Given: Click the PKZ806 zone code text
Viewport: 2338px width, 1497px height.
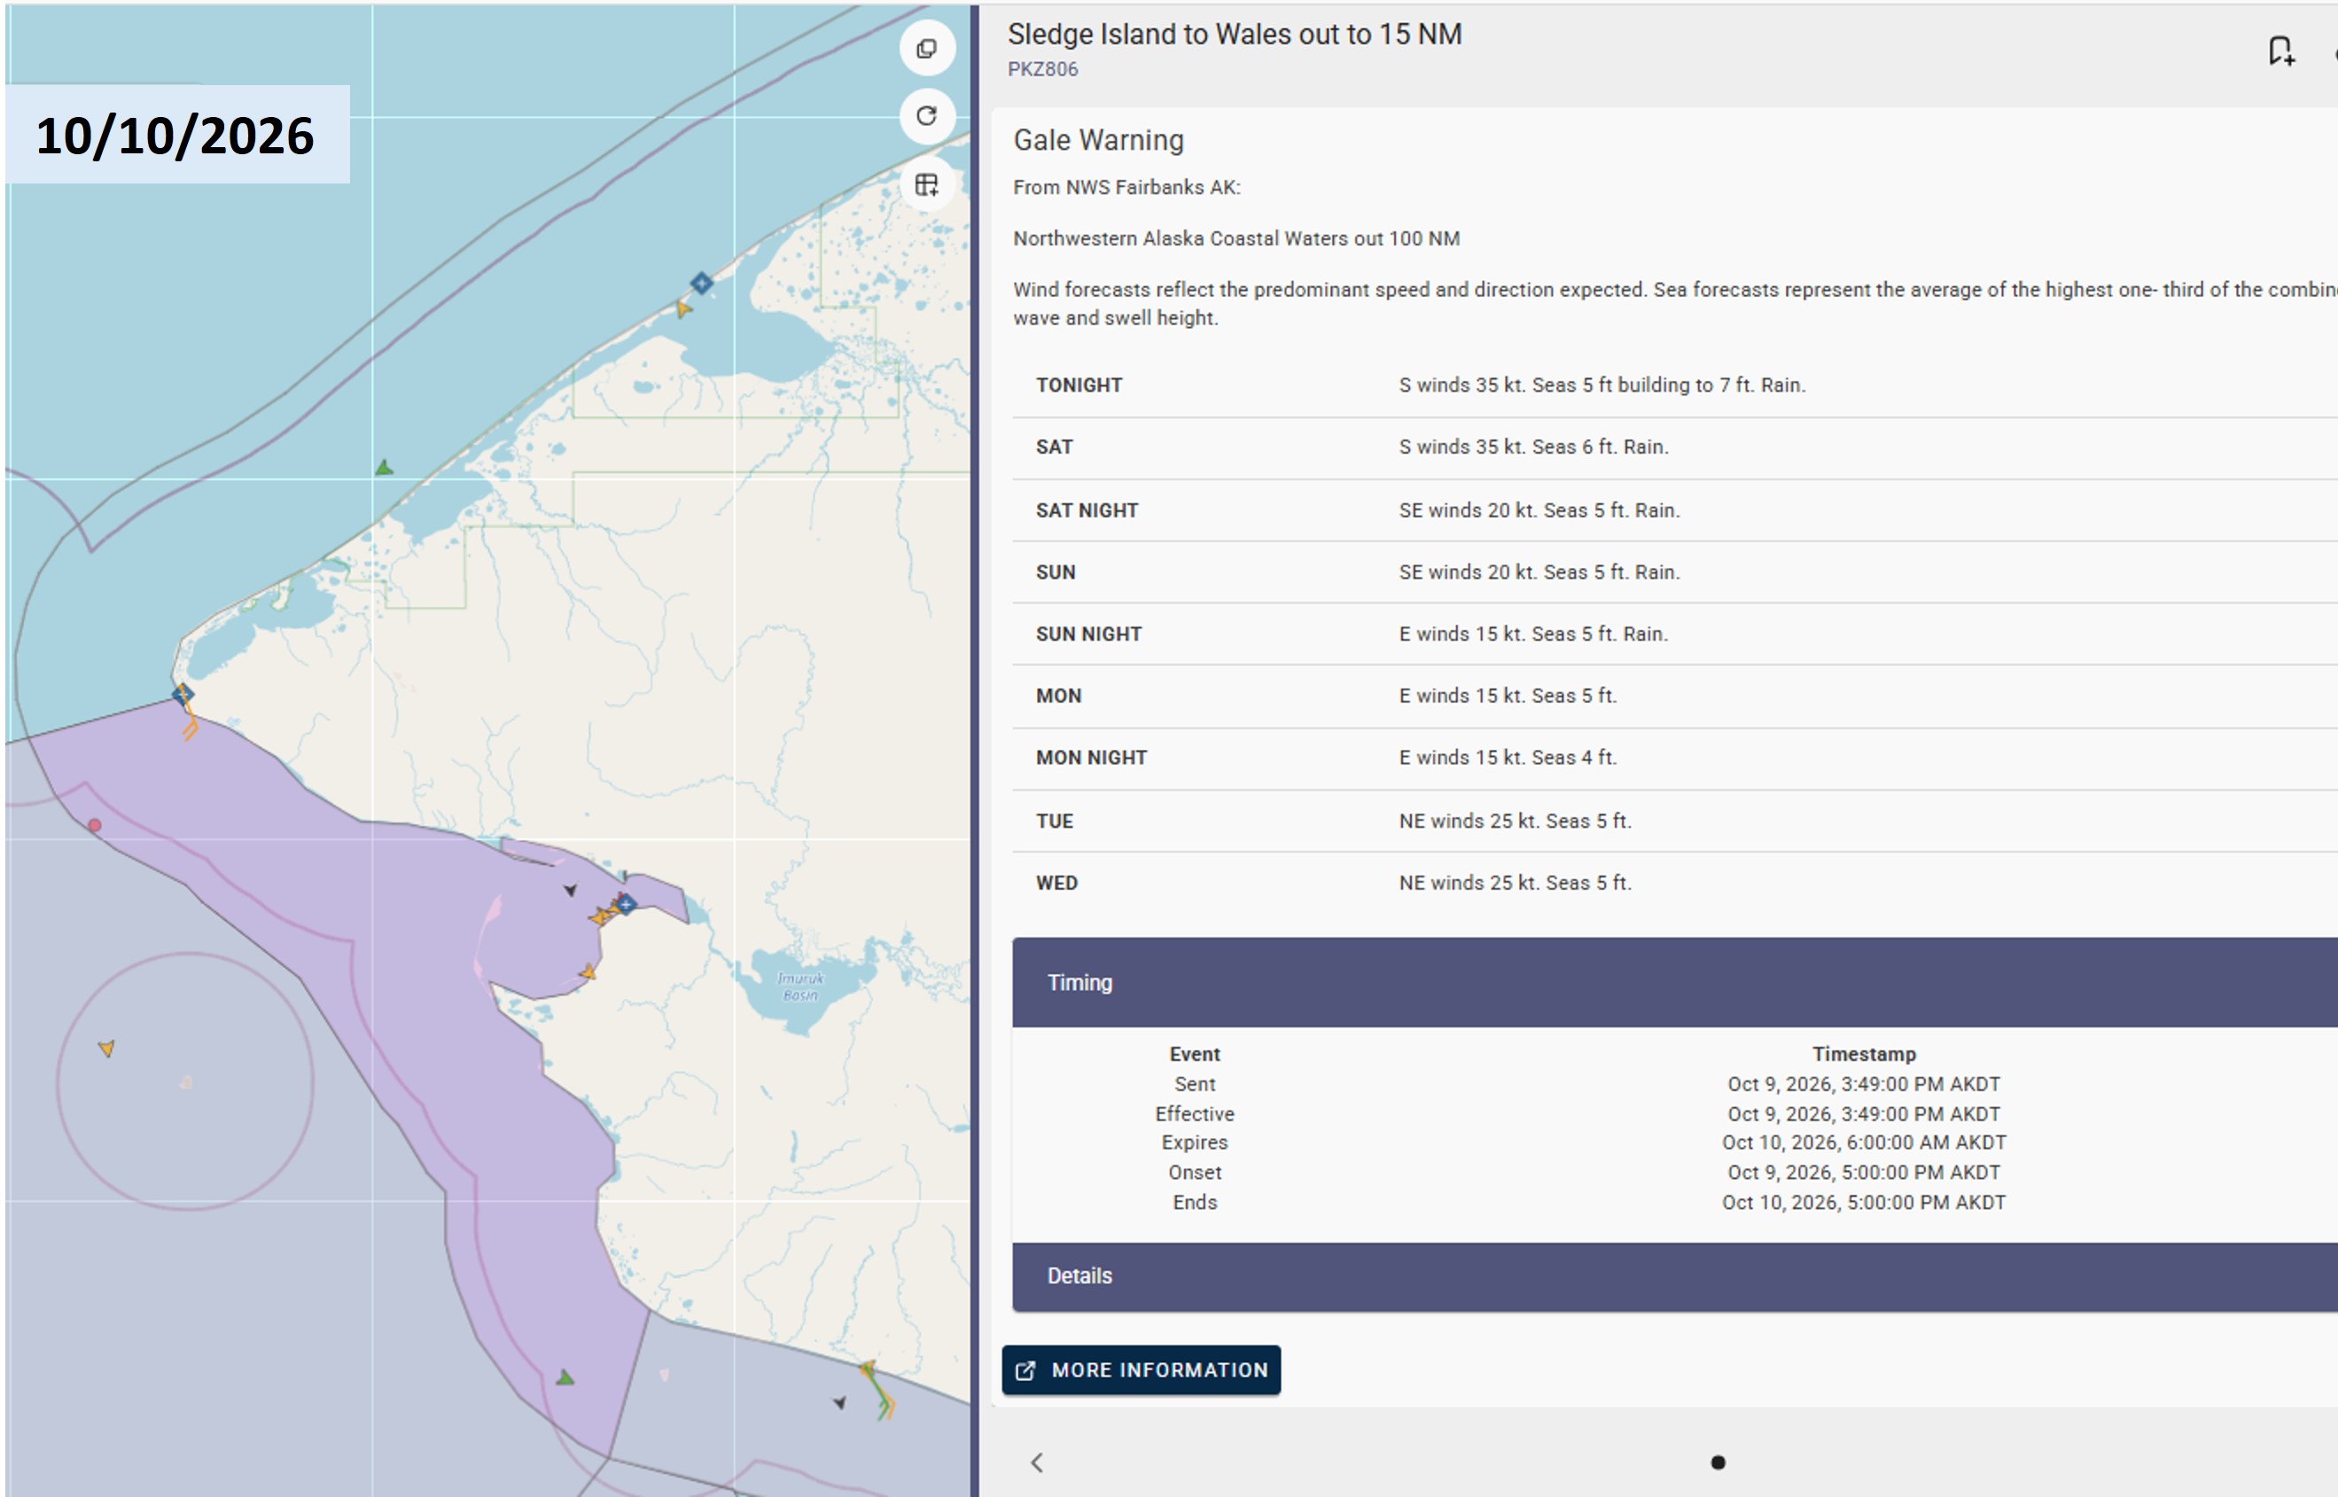Looking at the screenshot, I should point(1042,69).
